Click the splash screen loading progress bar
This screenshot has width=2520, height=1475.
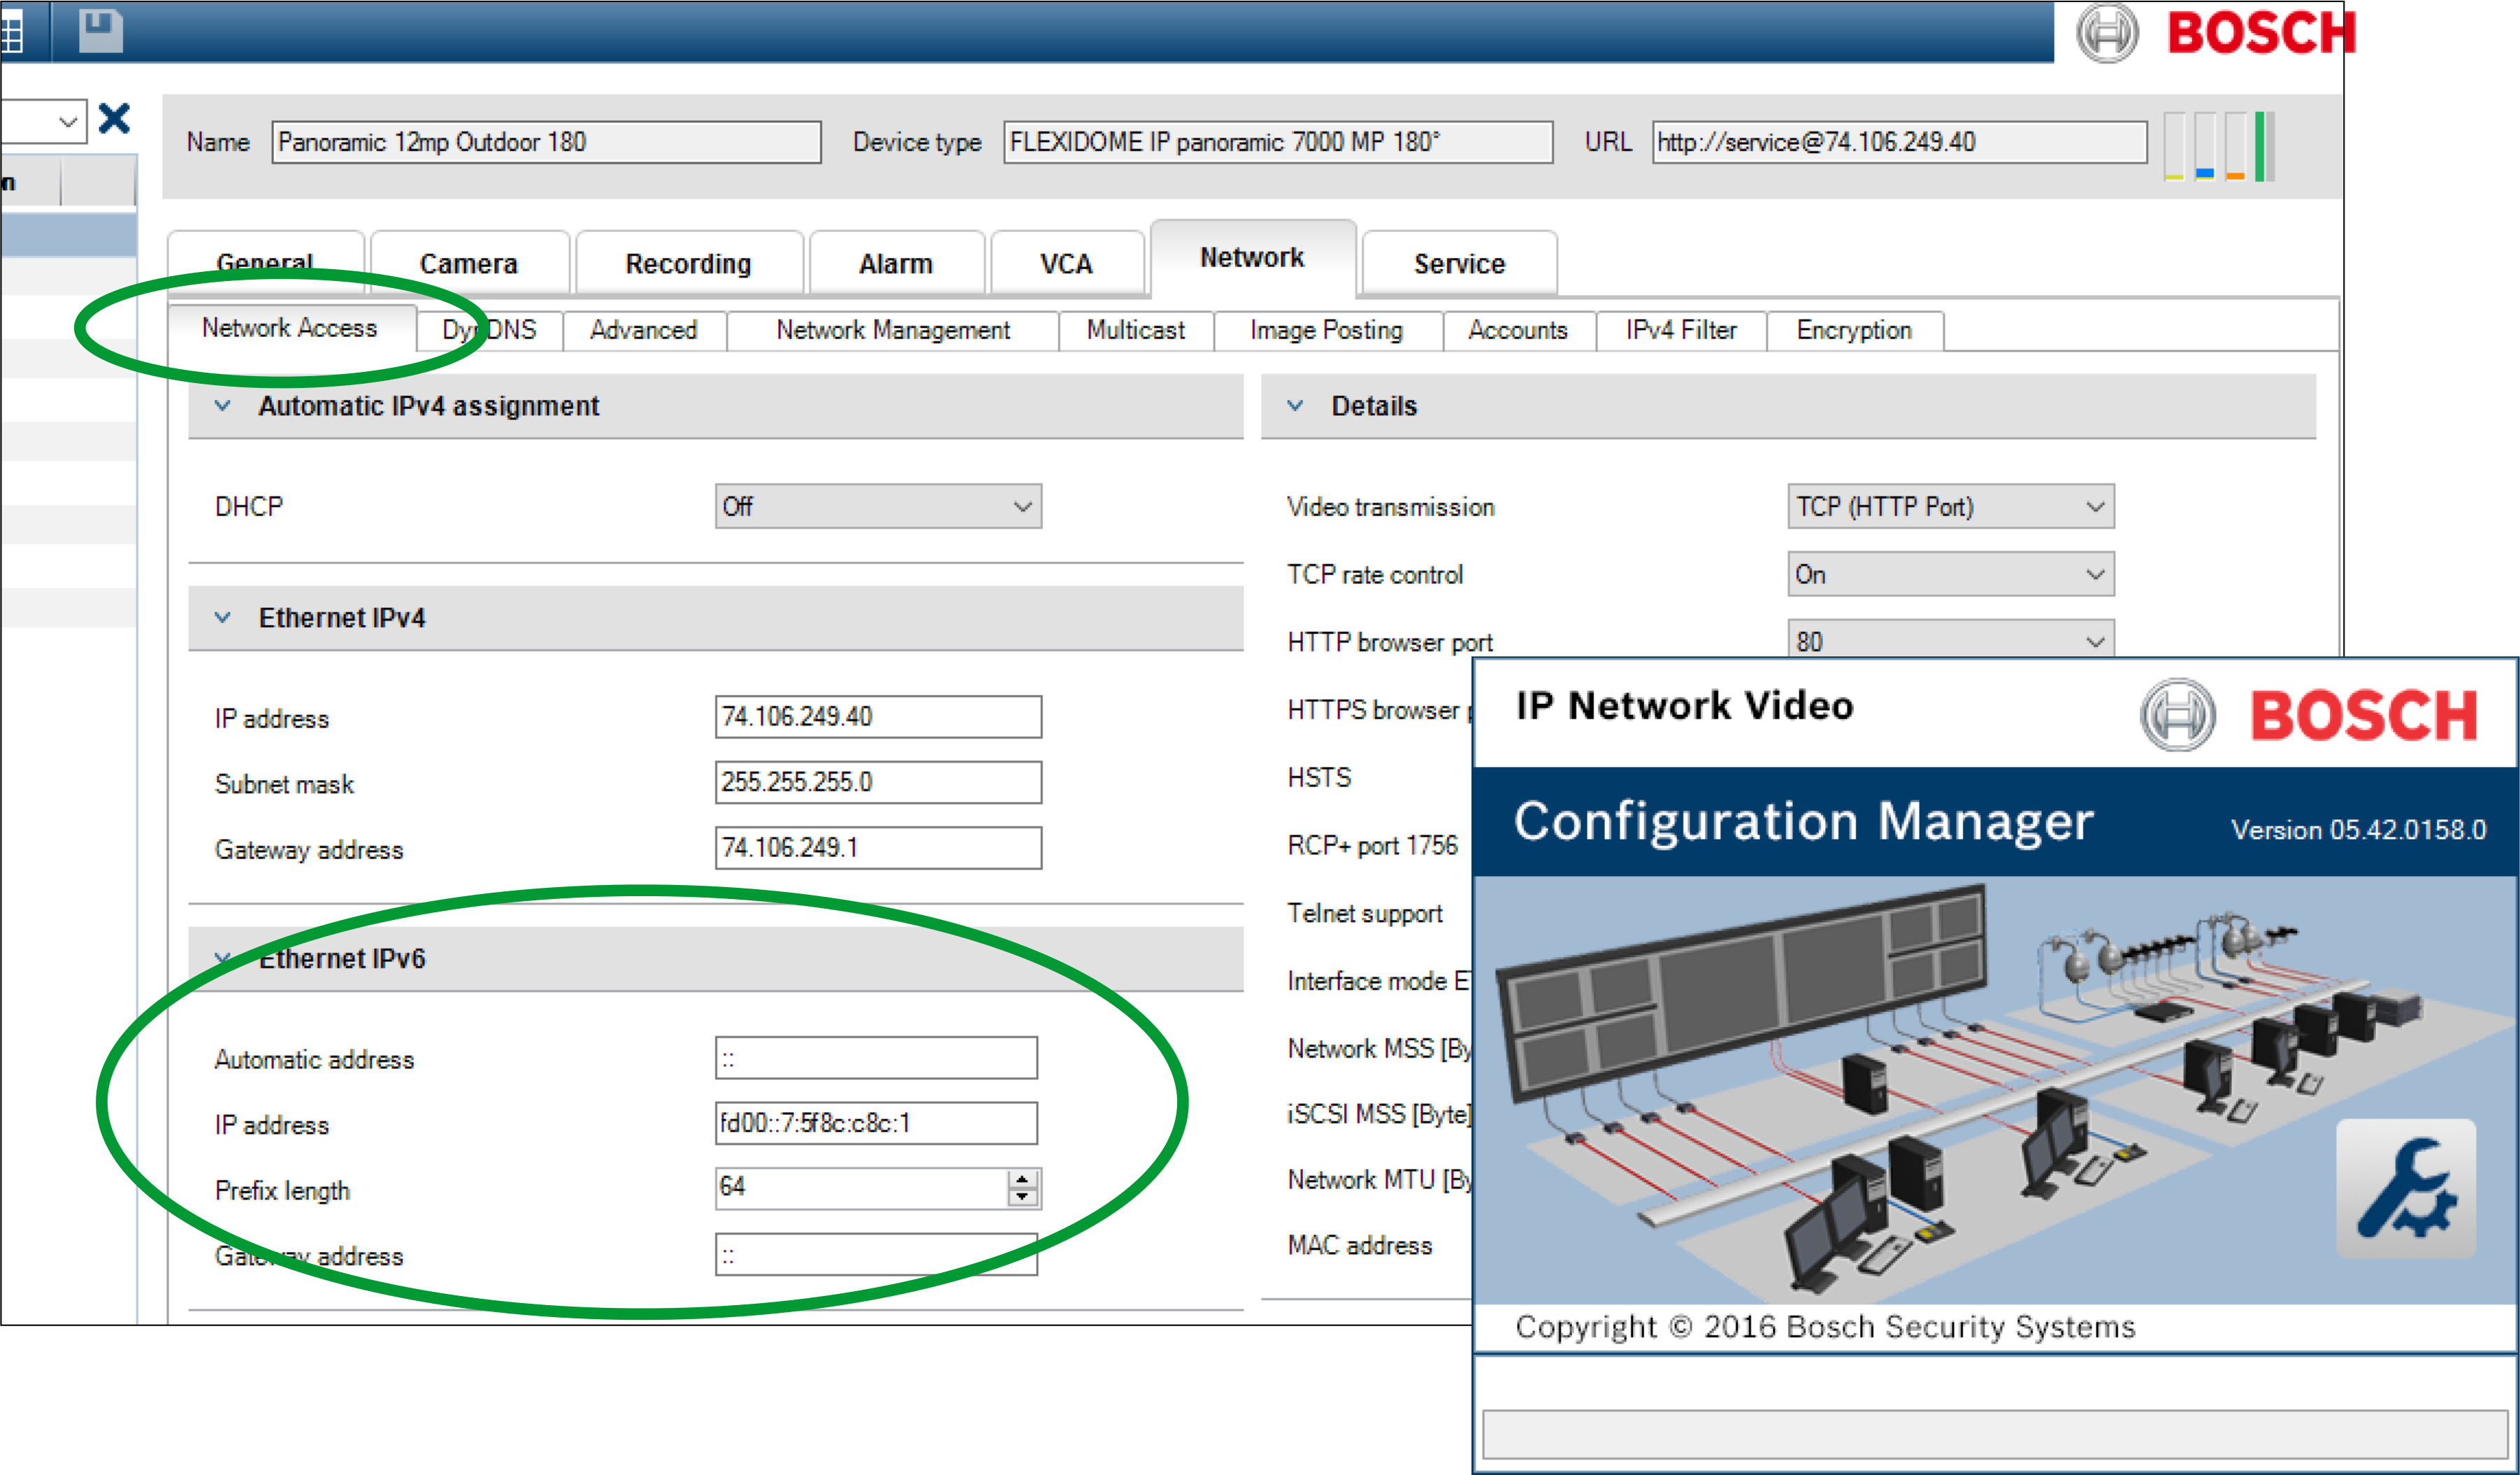(1994, 1435)
